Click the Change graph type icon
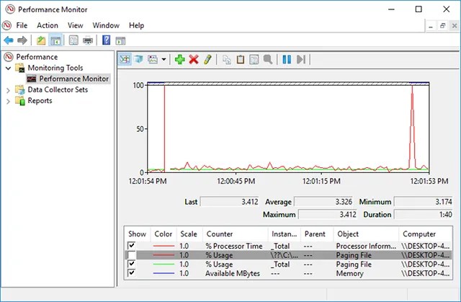This screenshot has width=461, height=302. (x=153, y=59)
